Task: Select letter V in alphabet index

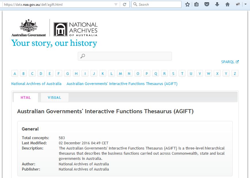Action: [200, 73]
